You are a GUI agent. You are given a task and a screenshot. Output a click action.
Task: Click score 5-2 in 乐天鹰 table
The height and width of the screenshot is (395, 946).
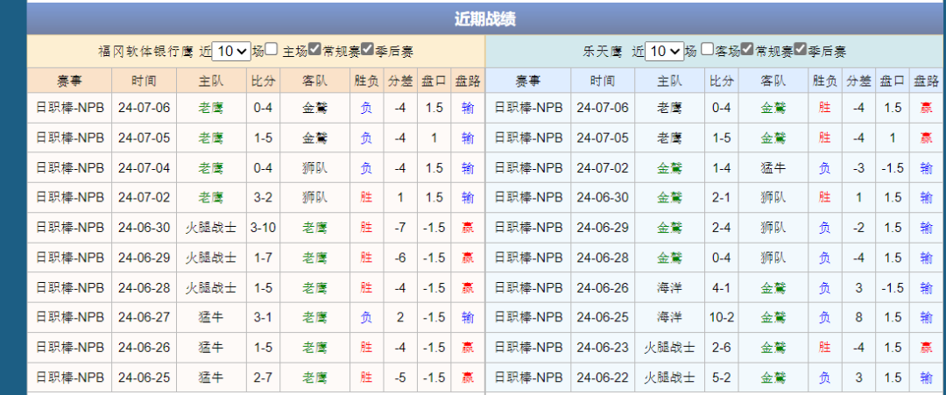pyautogui.click(x=722, y=377)
